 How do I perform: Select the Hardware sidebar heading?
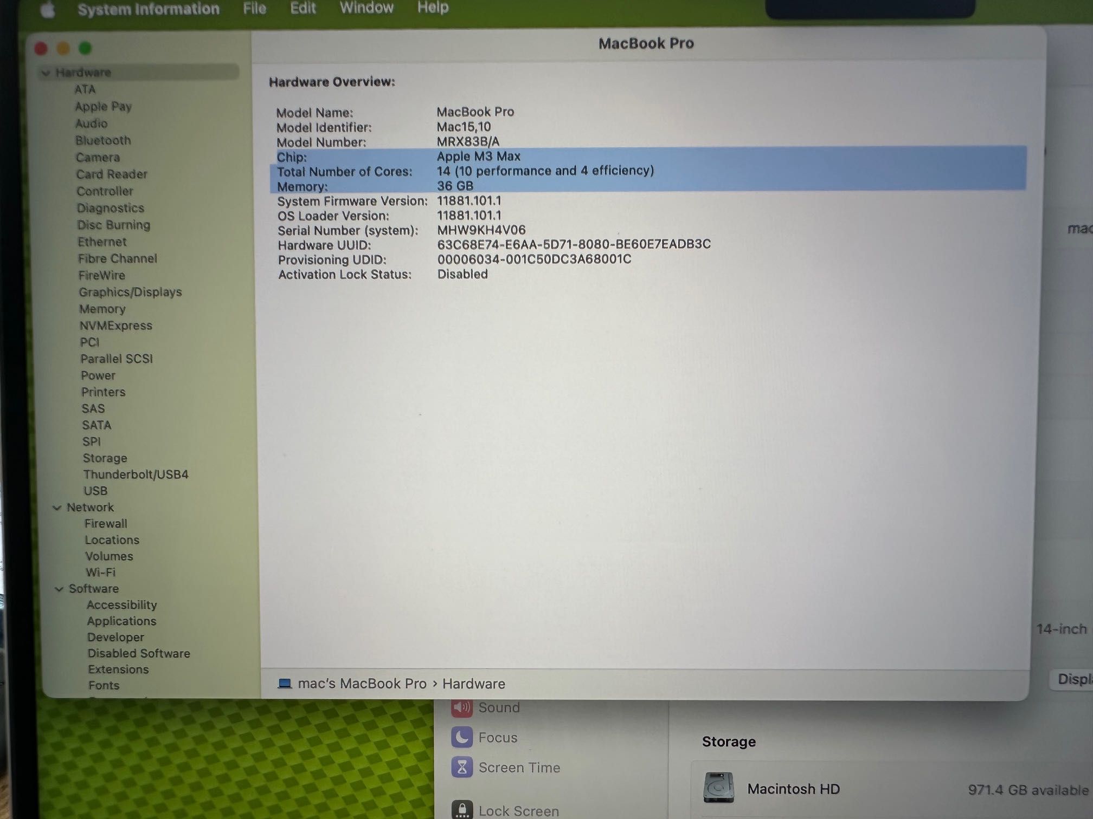83,73
